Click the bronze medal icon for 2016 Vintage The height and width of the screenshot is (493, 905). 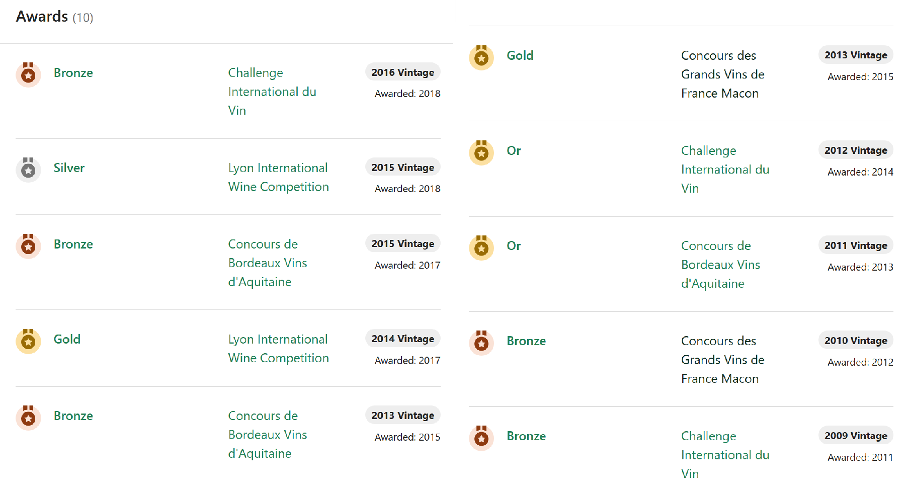click(28, 74)
